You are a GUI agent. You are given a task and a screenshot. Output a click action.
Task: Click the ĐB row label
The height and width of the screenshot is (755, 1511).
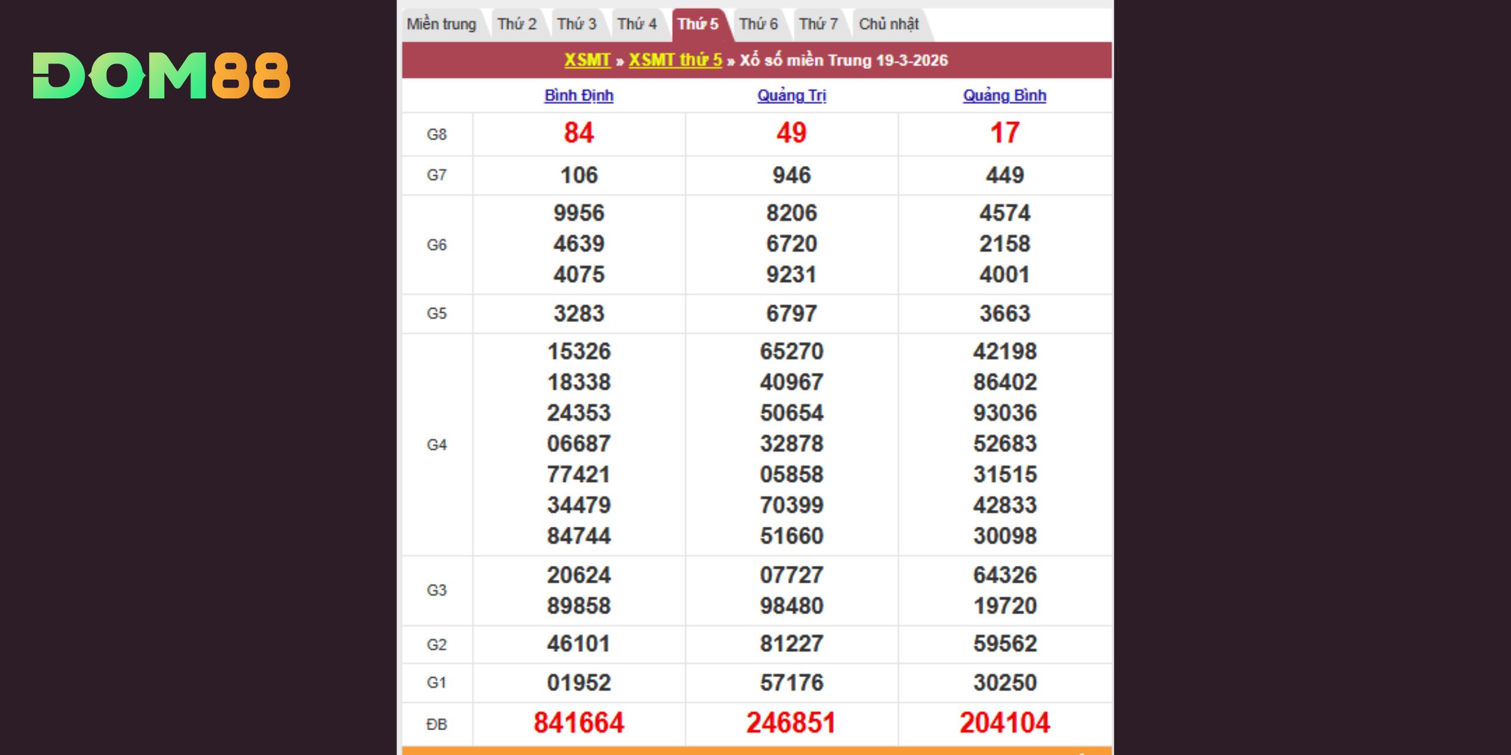436,724
